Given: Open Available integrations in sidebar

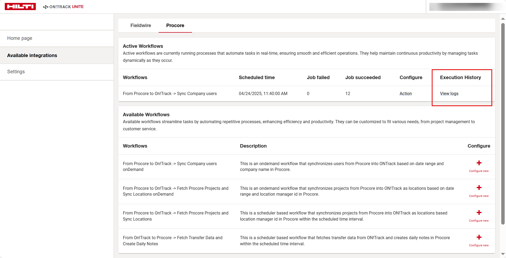Looking at the screenshot, I should tap(57, 55).
